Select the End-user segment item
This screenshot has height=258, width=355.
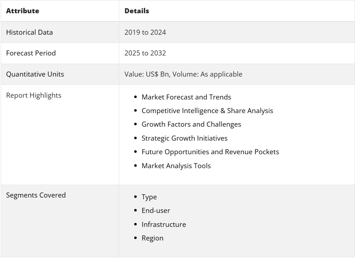point(156,210)
